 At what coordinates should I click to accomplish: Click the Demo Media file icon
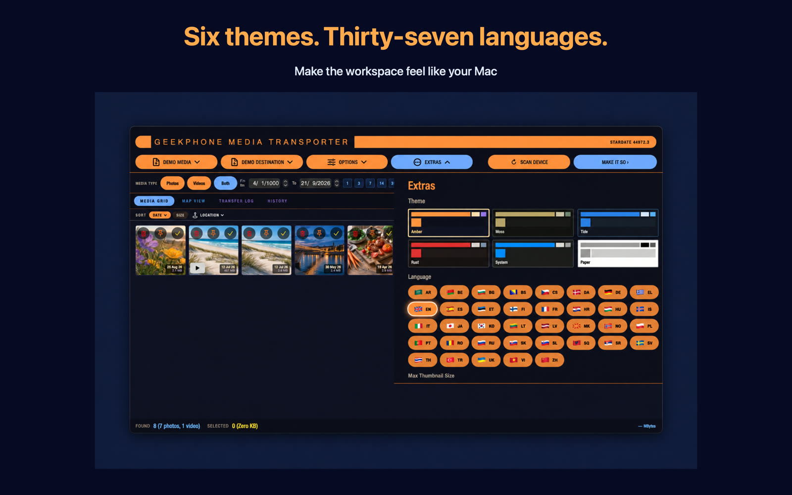point(156,162)
